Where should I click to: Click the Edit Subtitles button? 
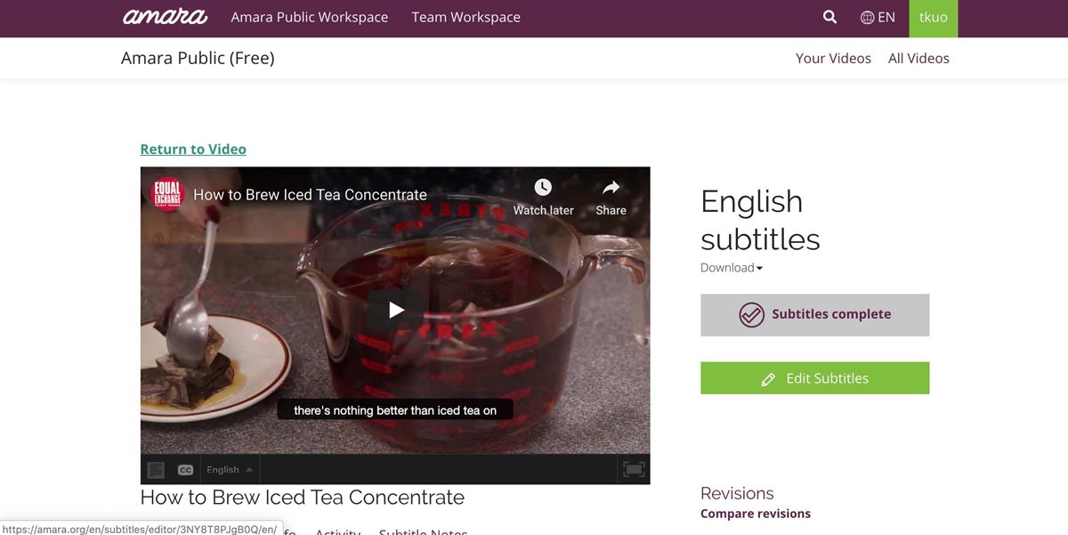tap(815, 378)
